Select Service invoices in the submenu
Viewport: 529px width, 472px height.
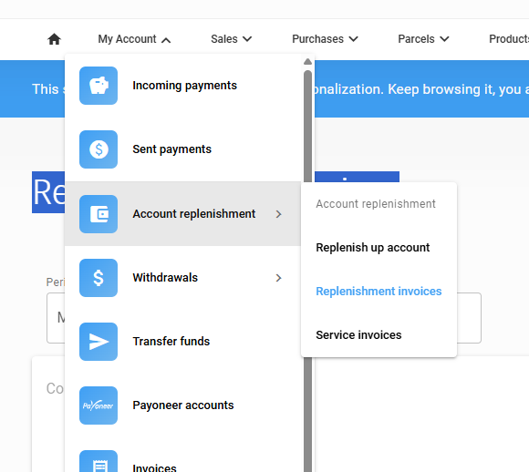[358, 335]
